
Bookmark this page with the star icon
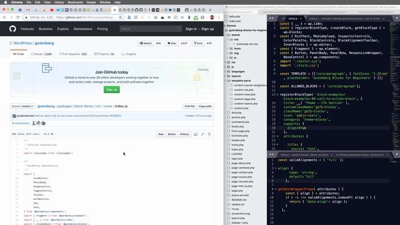coord(121,17)
